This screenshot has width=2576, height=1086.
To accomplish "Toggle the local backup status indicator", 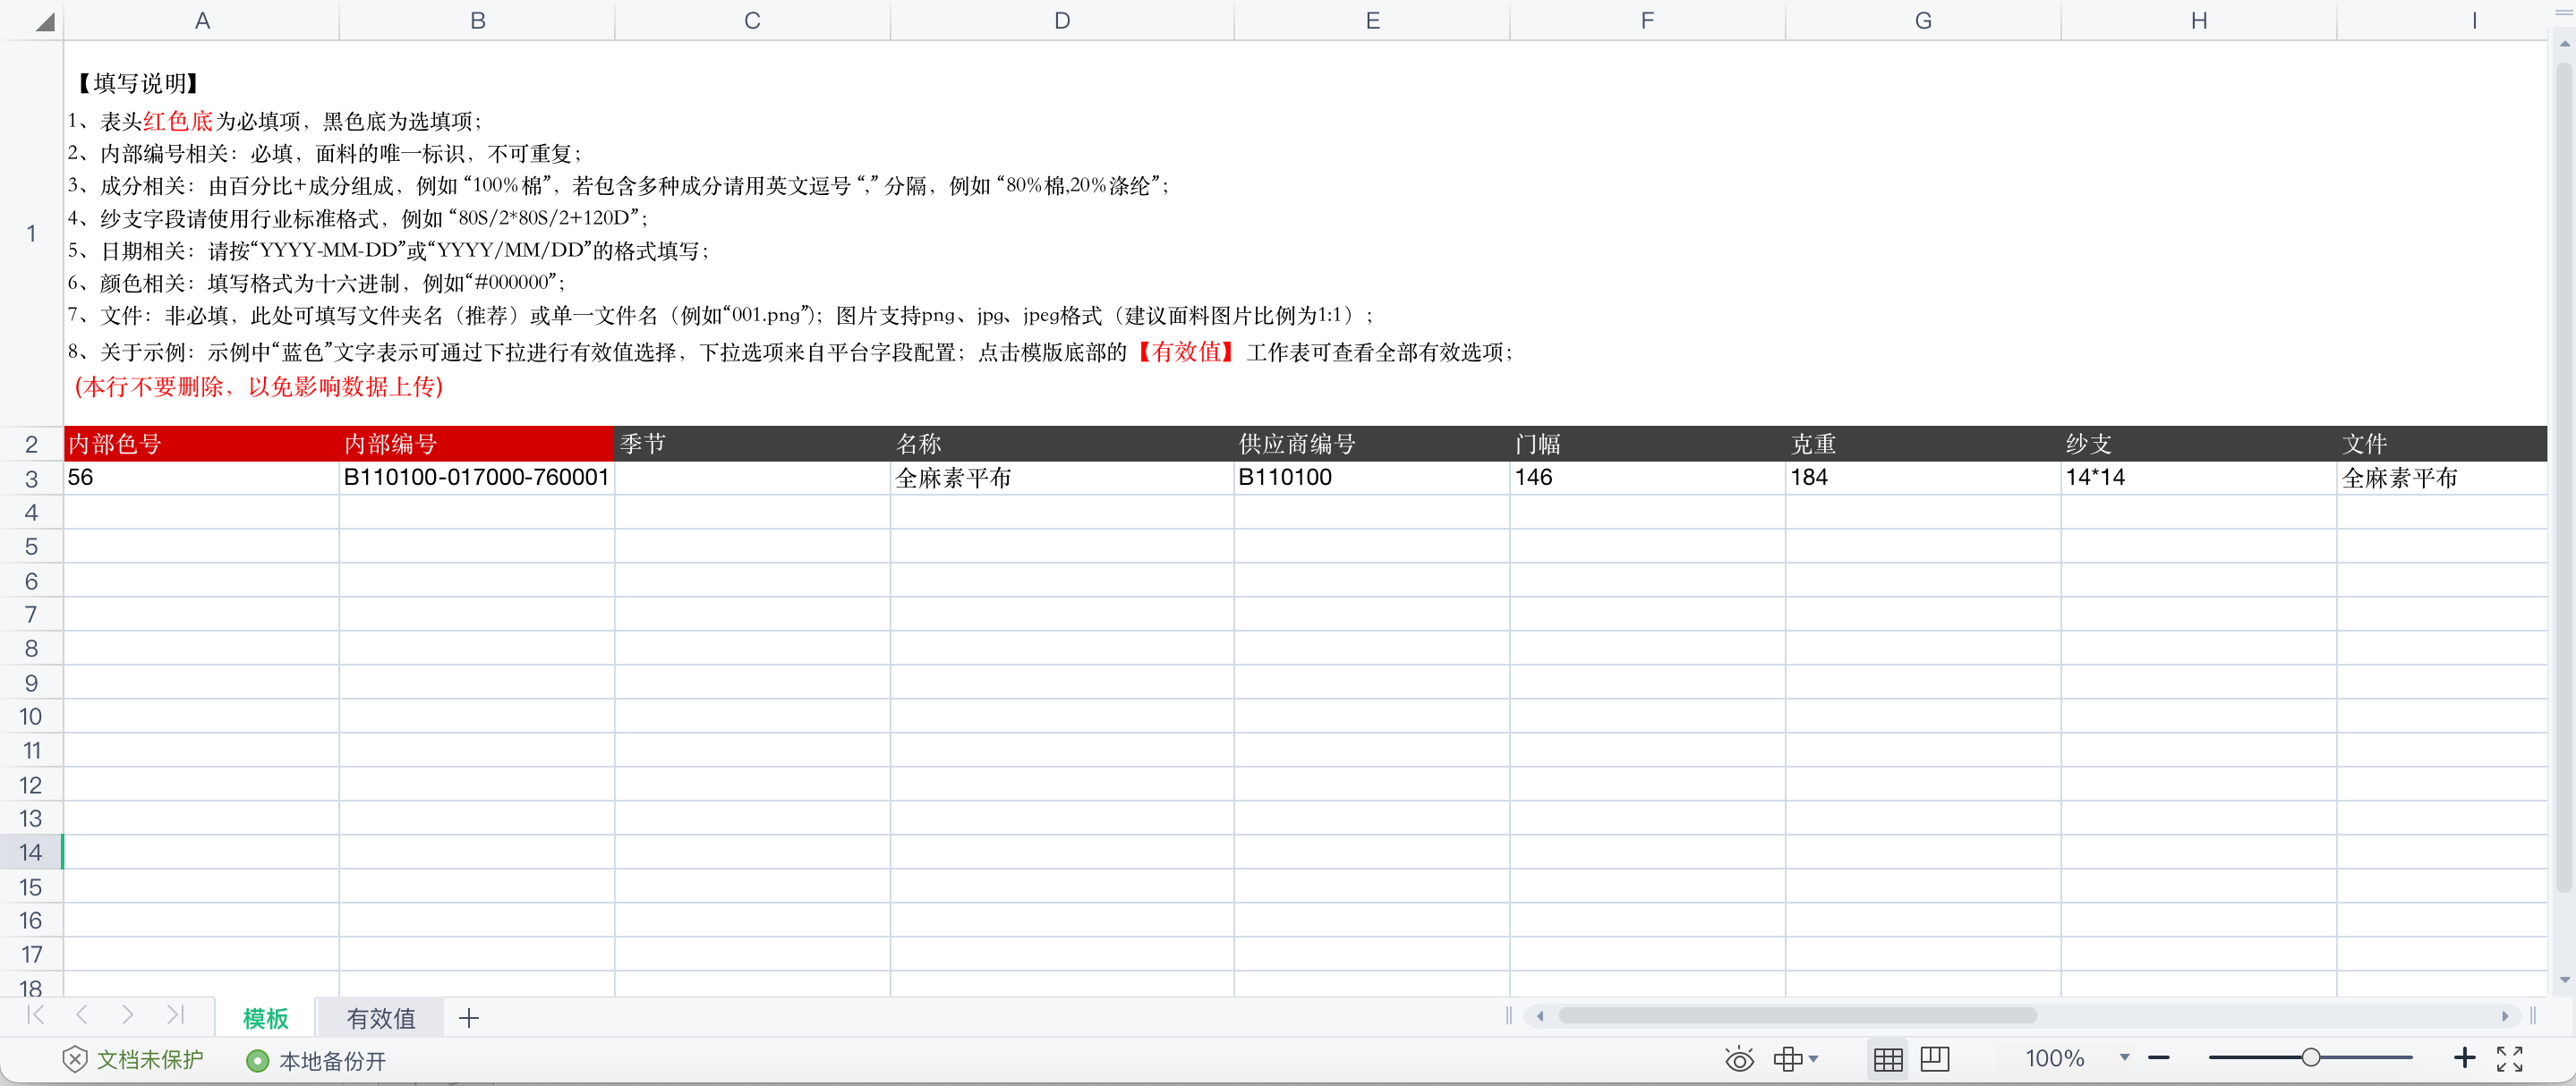I will [257, 1060].
